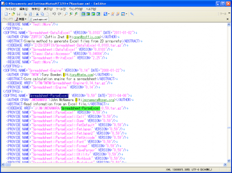This screenshot has width=232, height=173.
Task: Click the vertical scrollbar down arrow
Action: (229, 161)
